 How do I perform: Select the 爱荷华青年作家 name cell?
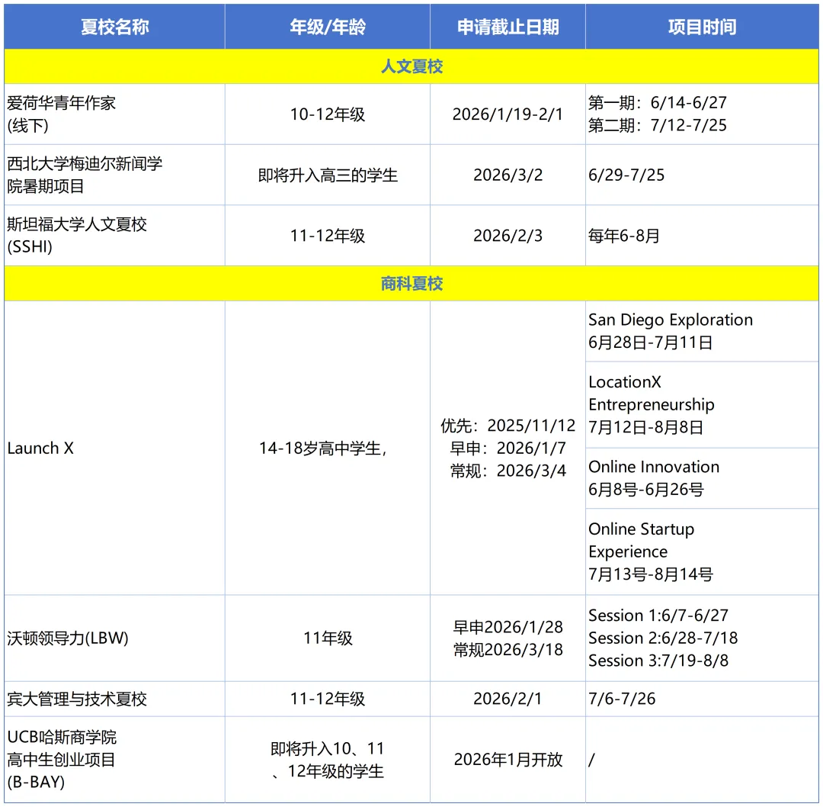[x=114, y=114]
